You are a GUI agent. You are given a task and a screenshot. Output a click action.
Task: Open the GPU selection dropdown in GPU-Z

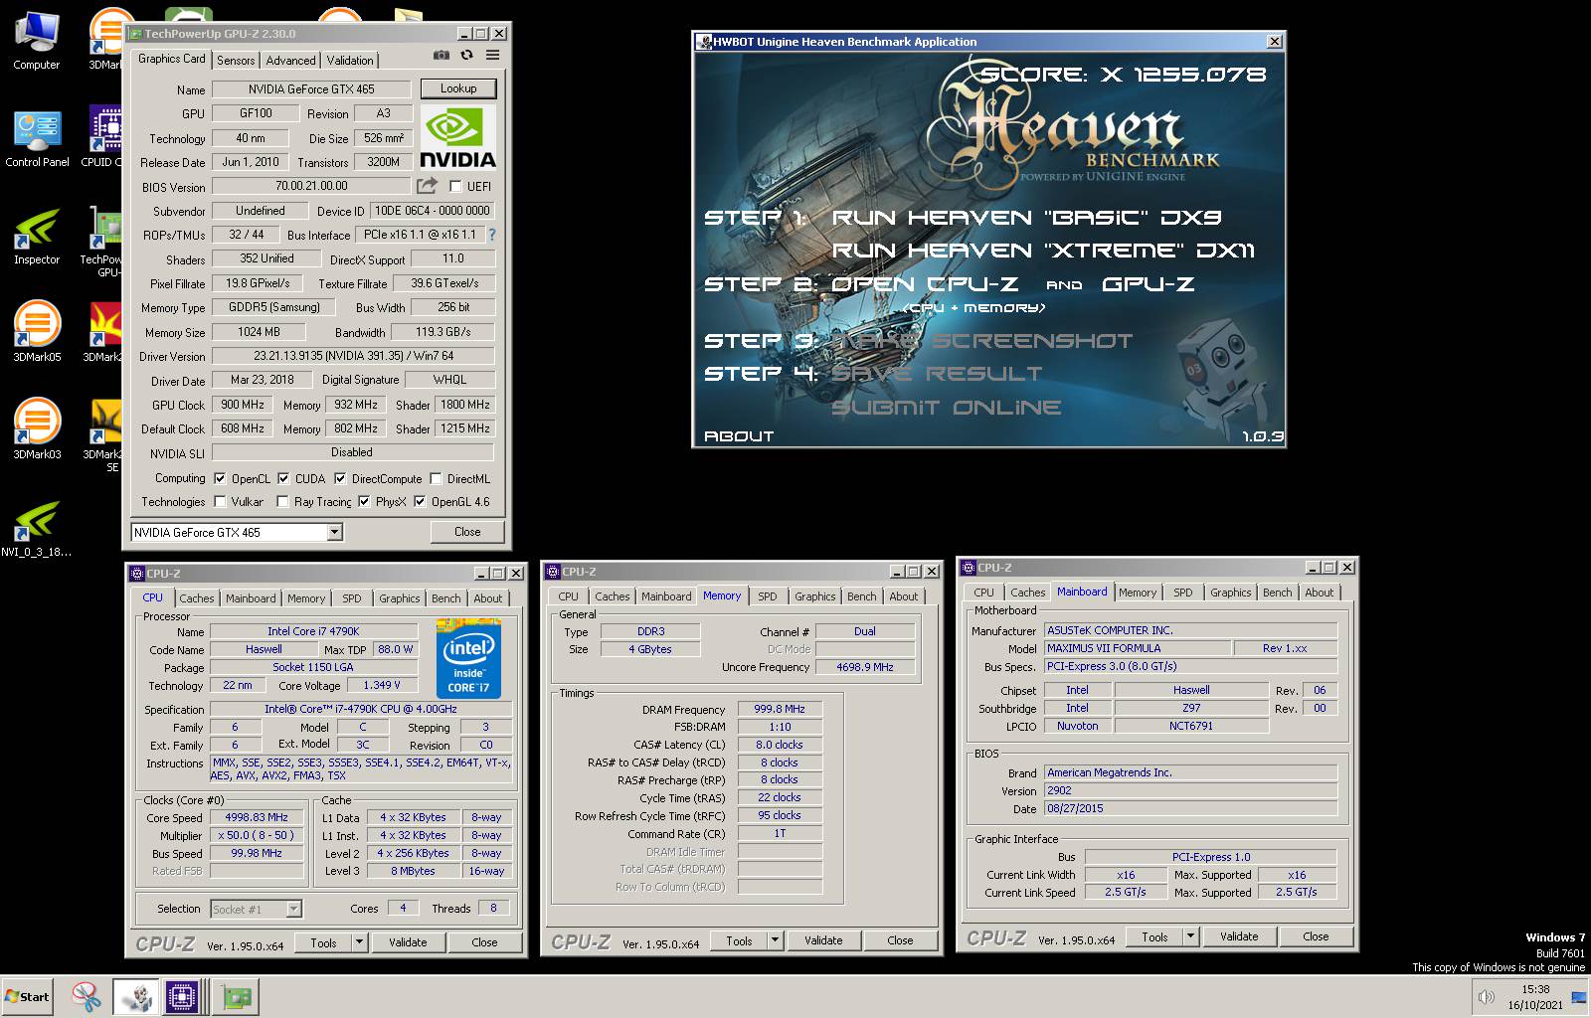click(334, 532)
